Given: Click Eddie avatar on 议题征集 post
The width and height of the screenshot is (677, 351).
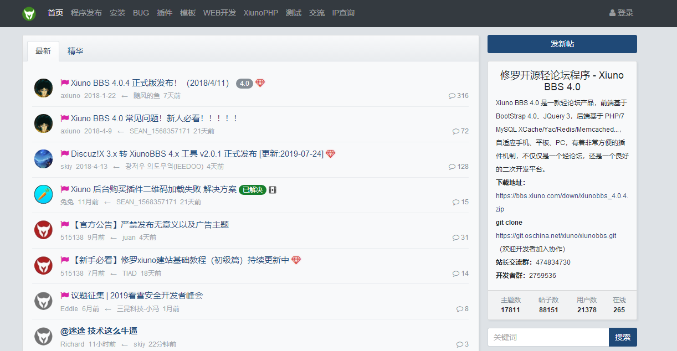Looking at the screenshot, I should pos(43,300).
